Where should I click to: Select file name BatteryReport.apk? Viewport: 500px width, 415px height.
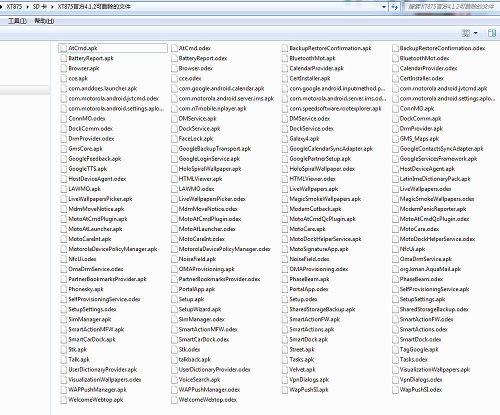pyautogui.click(x=91, y=58)
